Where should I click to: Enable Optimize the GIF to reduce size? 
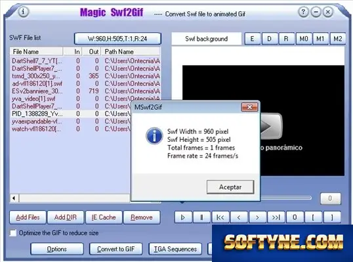[x=13, y=232]
